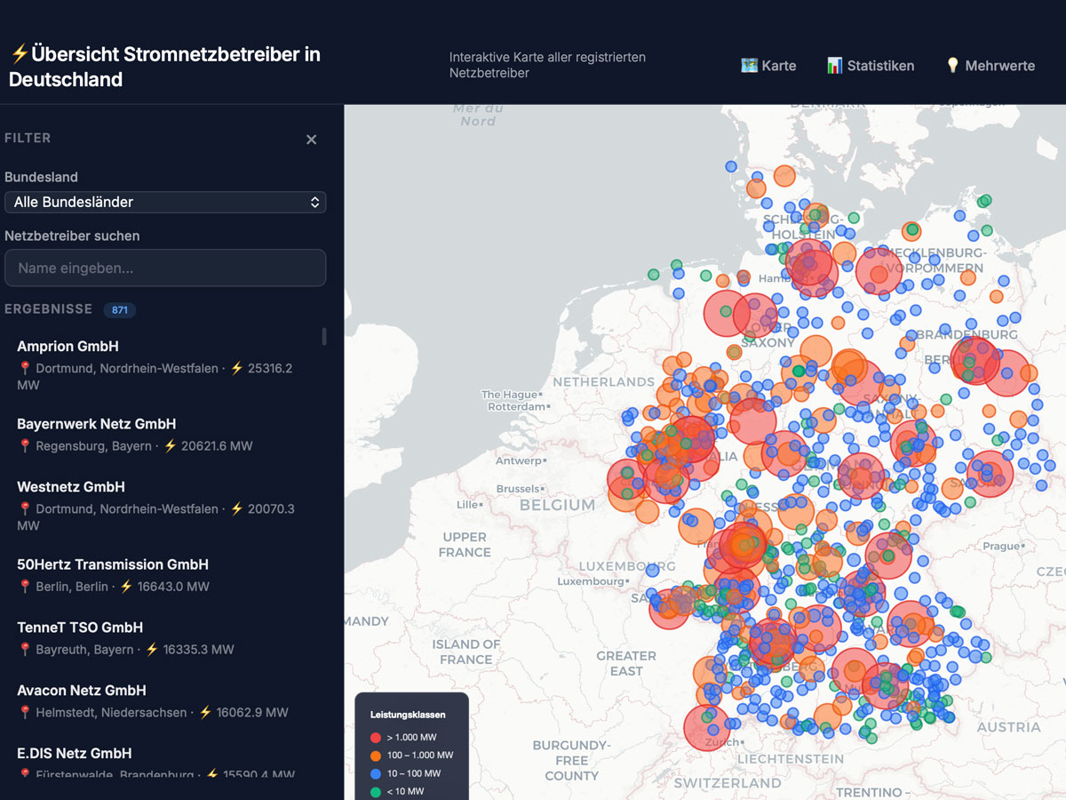Screen dimensions: 1066x800
Task: Click the location pin icon in Avacon Netz row
Action: coord(25,713)
